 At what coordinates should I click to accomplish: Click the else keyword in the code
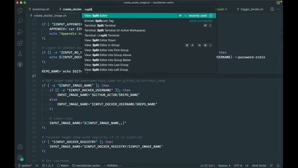[53, 99]
